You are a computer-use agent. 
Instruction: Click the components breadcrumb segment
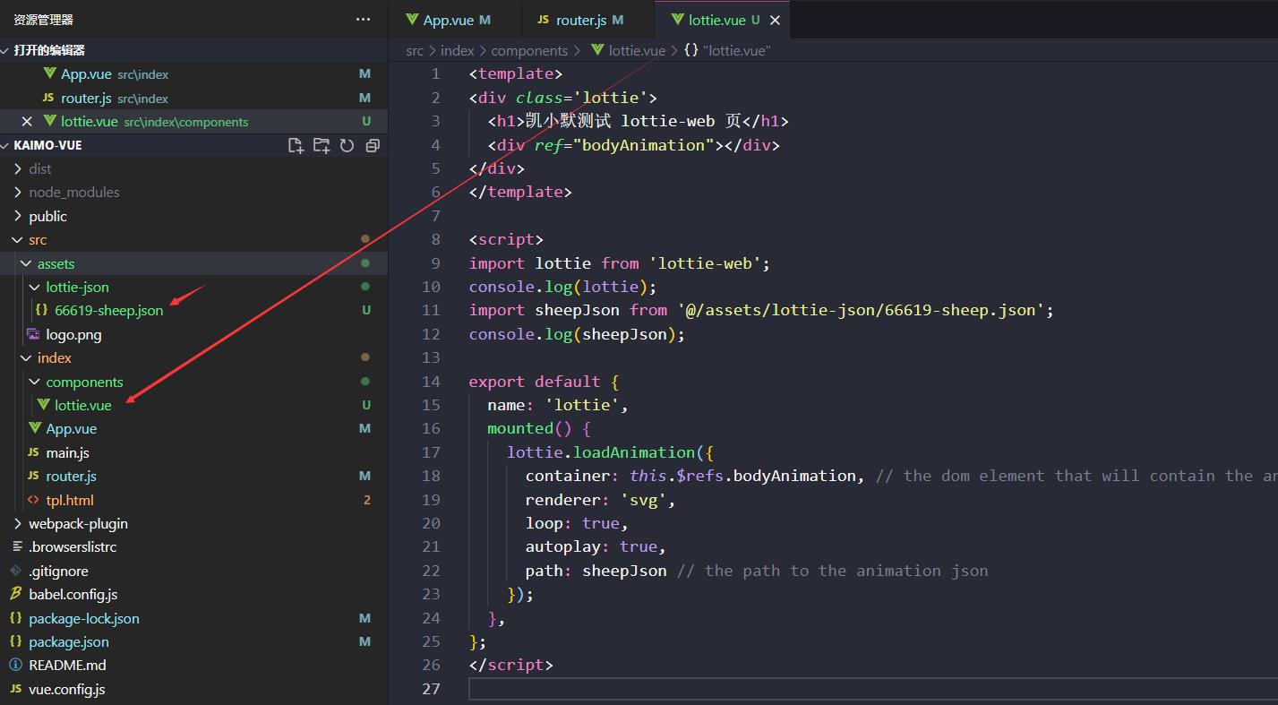(529, 51)
